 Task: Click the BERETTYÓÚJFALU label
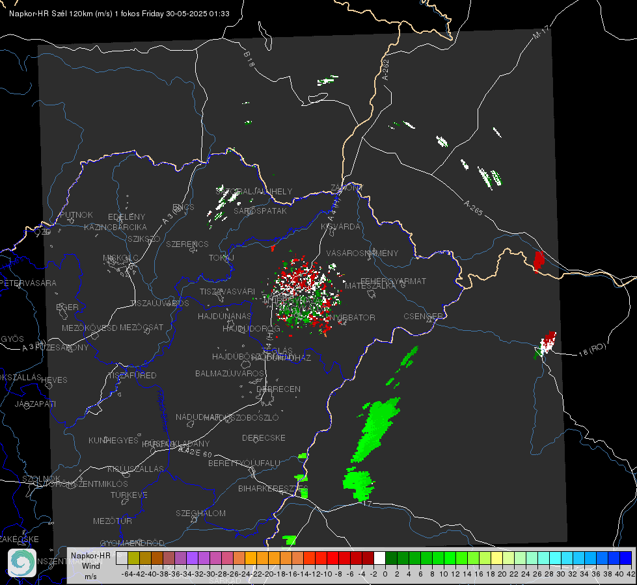point(244,463)
